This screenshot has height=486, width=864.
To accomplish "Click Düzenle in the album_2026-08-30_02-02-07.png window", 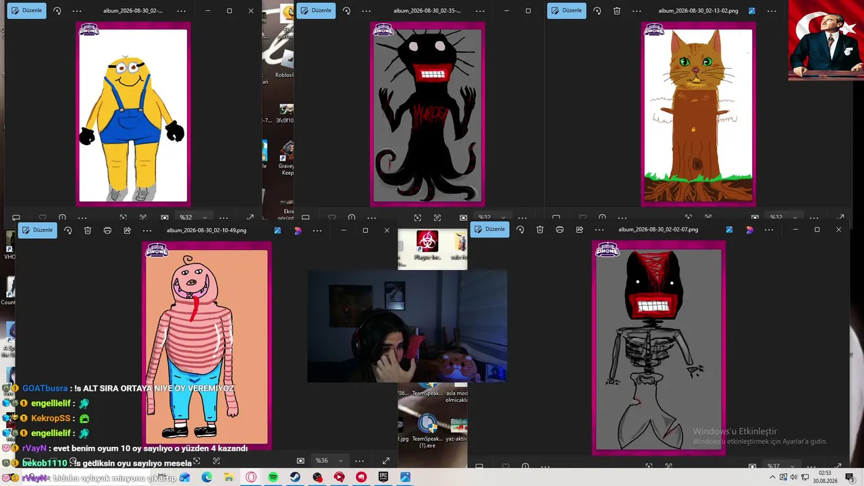I will click(489, 230).
